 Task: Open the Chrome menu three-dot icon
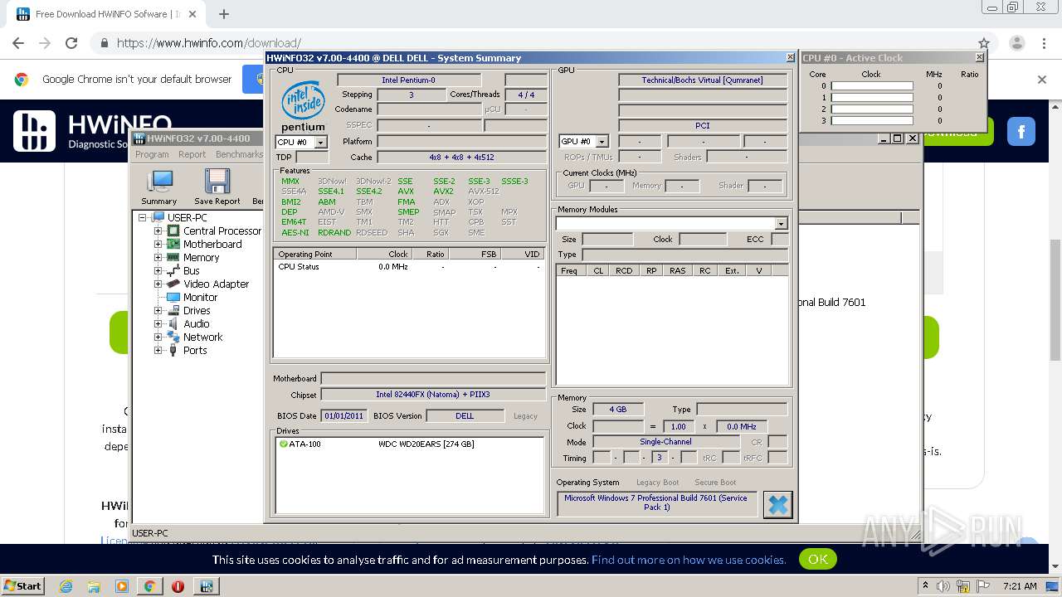[1042, 43]
